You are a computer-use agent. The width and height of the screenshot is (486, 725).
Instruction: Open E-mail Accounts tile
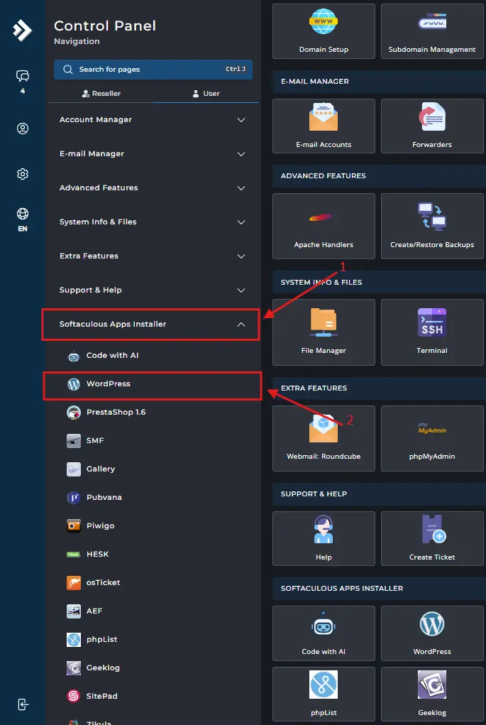click(x=324, y=126)
